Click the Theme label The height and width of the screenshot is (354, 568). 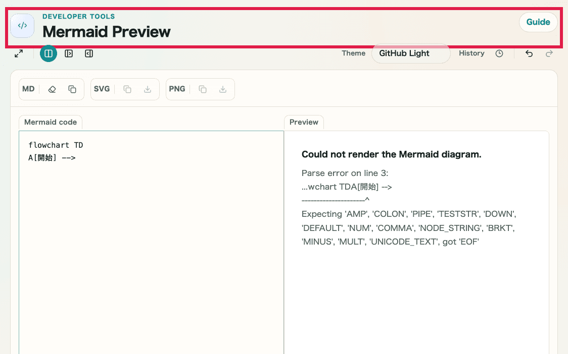353,53
